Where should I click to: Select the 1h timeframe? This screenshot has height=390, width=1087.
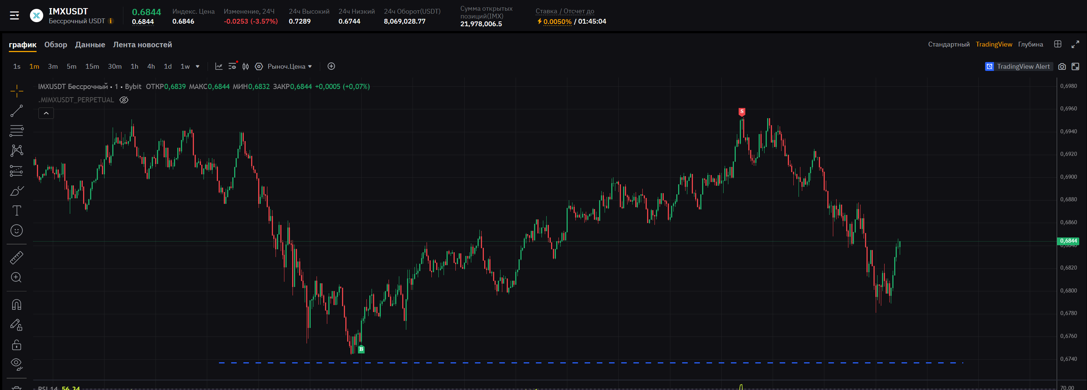click(134, 66)
